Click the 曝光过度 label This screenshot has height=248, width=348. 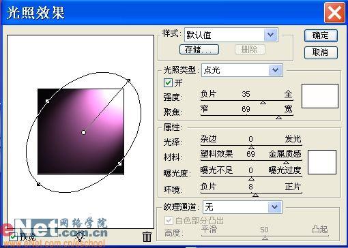[x=285, y=170]
